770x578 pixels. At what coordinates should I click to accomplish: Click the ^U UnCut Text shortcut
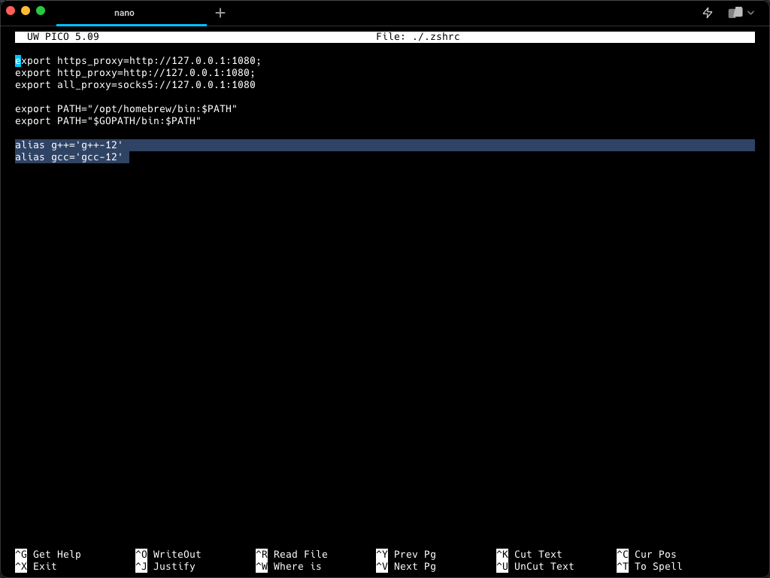(535, 566)
